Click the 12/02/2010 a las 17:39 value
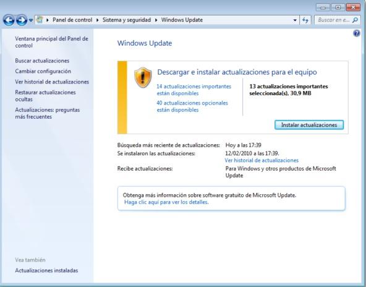 [252, 153]
